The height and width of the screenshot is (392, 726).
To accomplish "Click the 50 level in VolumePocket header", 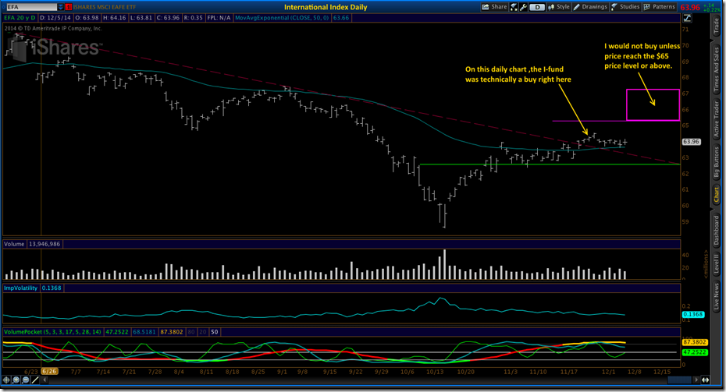I will point(215,332).
